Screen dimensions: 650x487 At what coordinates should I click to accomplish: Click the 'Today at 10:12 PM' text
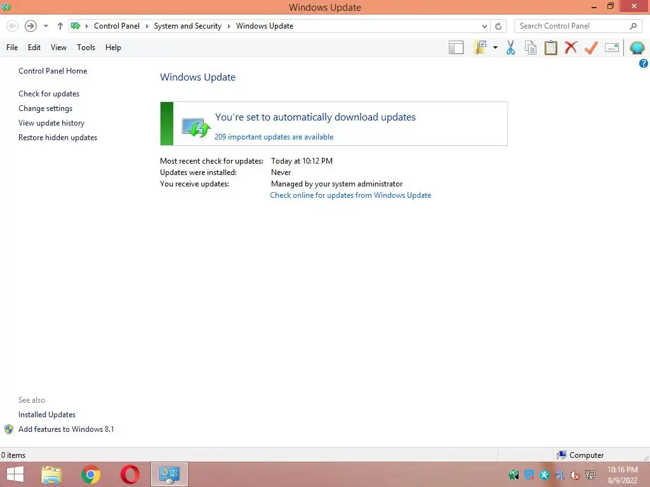pos(302,160)
